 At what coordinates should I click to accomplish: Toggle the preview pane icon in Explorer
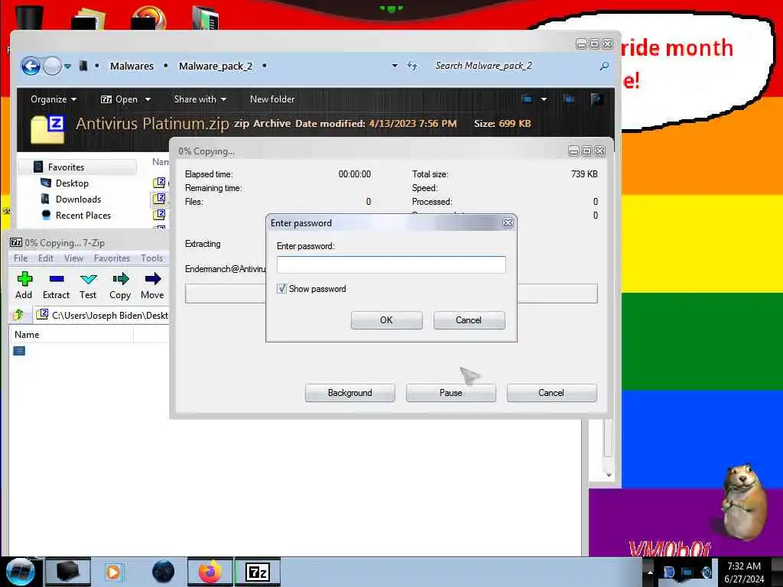tap(569, 99)
